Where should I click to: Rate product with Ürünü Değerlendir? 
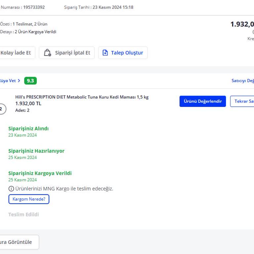(x=203, y=101)
